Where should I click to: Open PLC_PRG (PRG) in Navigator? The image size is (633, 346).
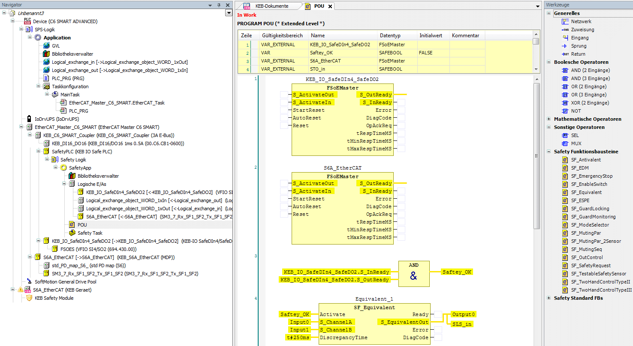pyautogui.click(x=67, y=78)
